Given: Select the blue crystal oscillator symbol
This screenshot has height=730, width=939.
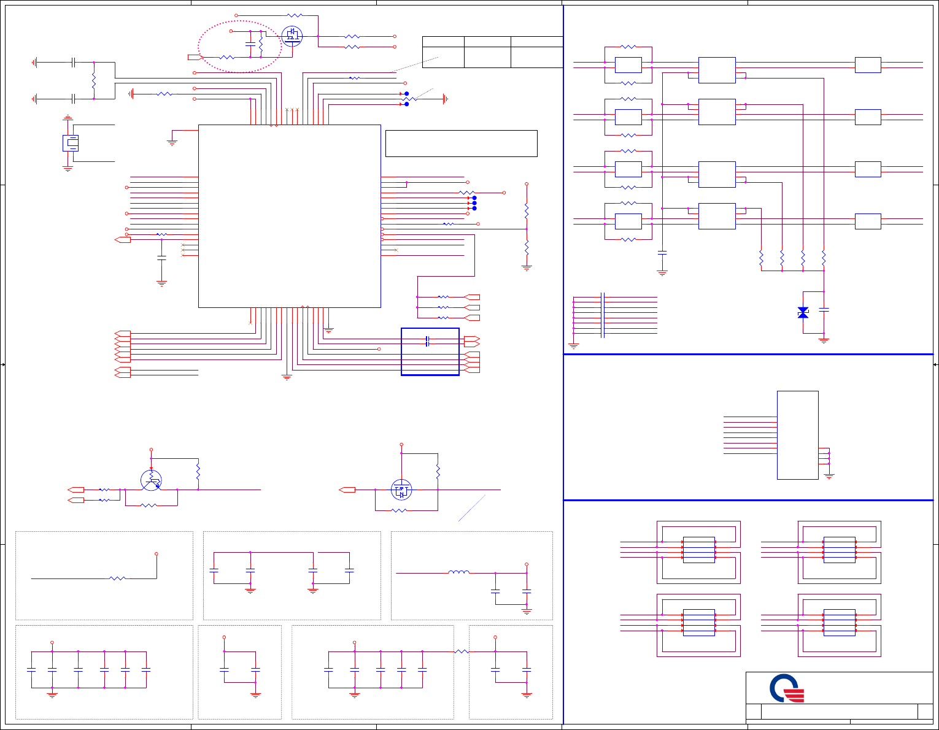Looking at the screenshot, I should (x=71, y=143).
